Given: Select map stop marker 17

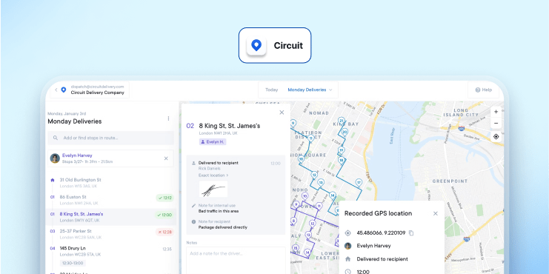Looking at the screenshot, I should click(x=359, y=182).
